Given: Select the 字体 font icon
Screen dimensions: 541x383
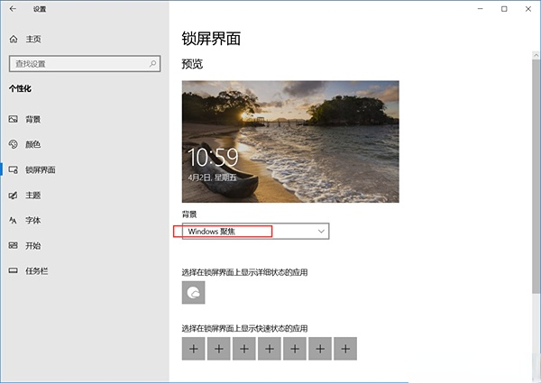Looking at the screenshot, I should (x=14, y=220).
